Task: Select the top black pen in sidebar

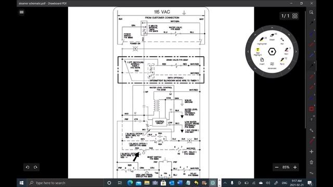Action: [311, 23]
